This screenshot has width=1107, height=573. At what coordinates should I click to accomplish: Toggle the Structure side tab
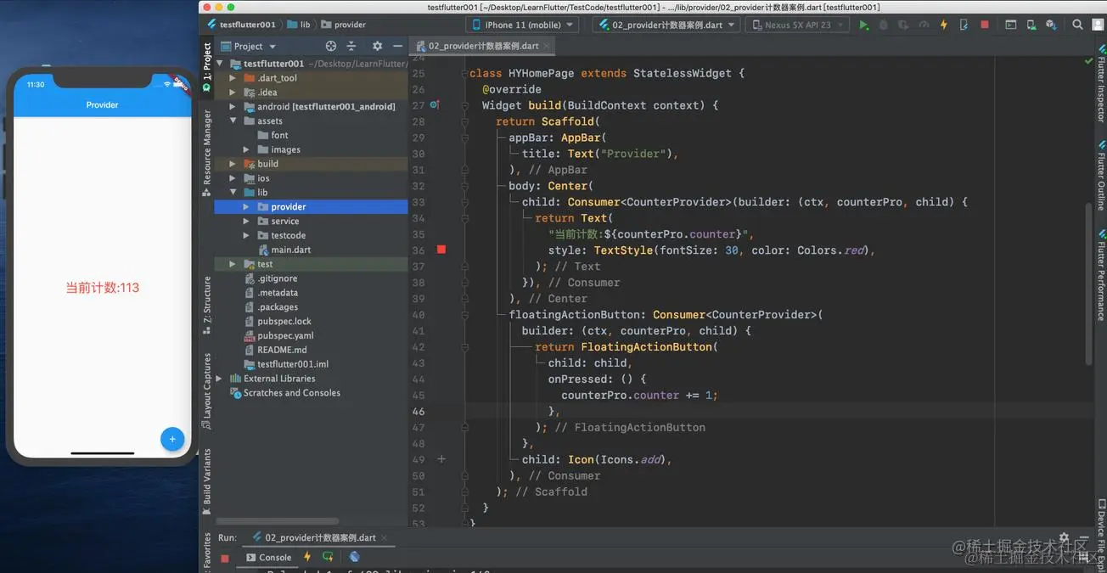coord(206,305)
